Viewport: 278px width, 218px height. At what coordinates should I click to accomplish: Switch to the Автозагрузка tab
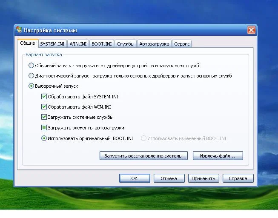[x=154, y=44]
